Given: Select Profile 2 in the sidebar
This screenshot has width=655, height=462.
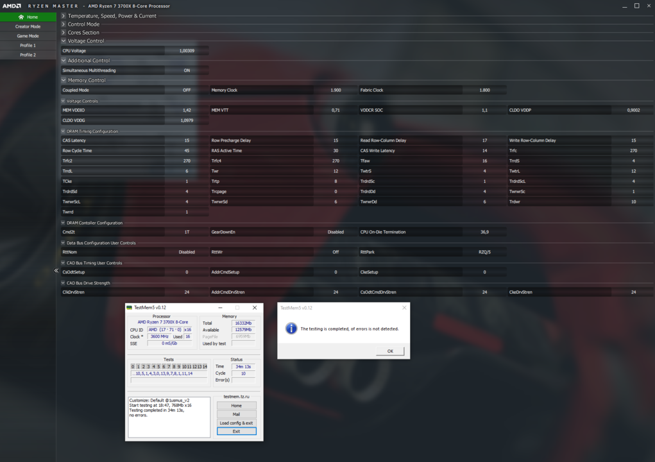Looking at the screenshot, I should coord(28,55).
